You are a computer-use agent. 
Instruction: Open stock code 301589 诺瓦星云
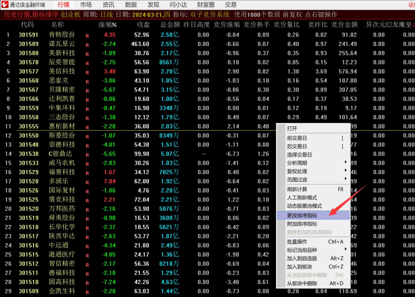pos(29,44)
